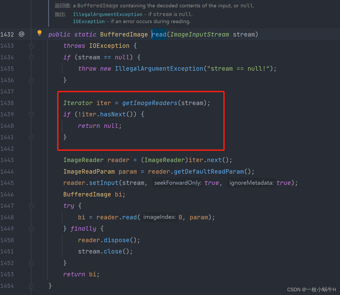
Task: Collapse fold end marker on line 1436
Action: 31,80
